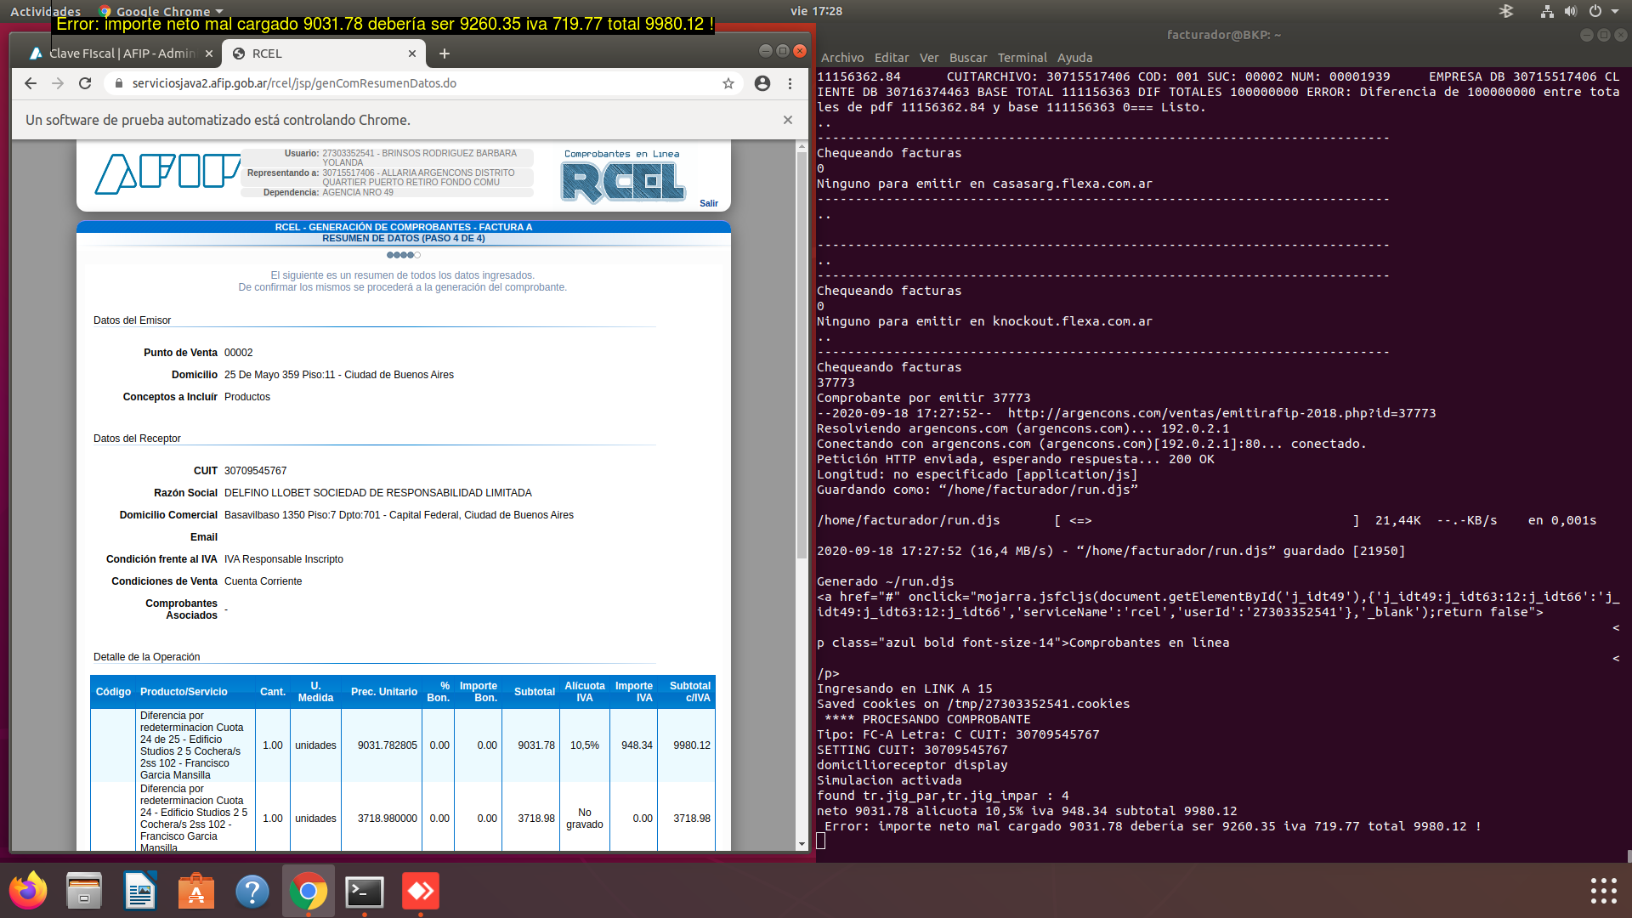This screenshot has width=1632, height=918.
Task: Click the Chrome forward arrow
Action: click(58, 83)
